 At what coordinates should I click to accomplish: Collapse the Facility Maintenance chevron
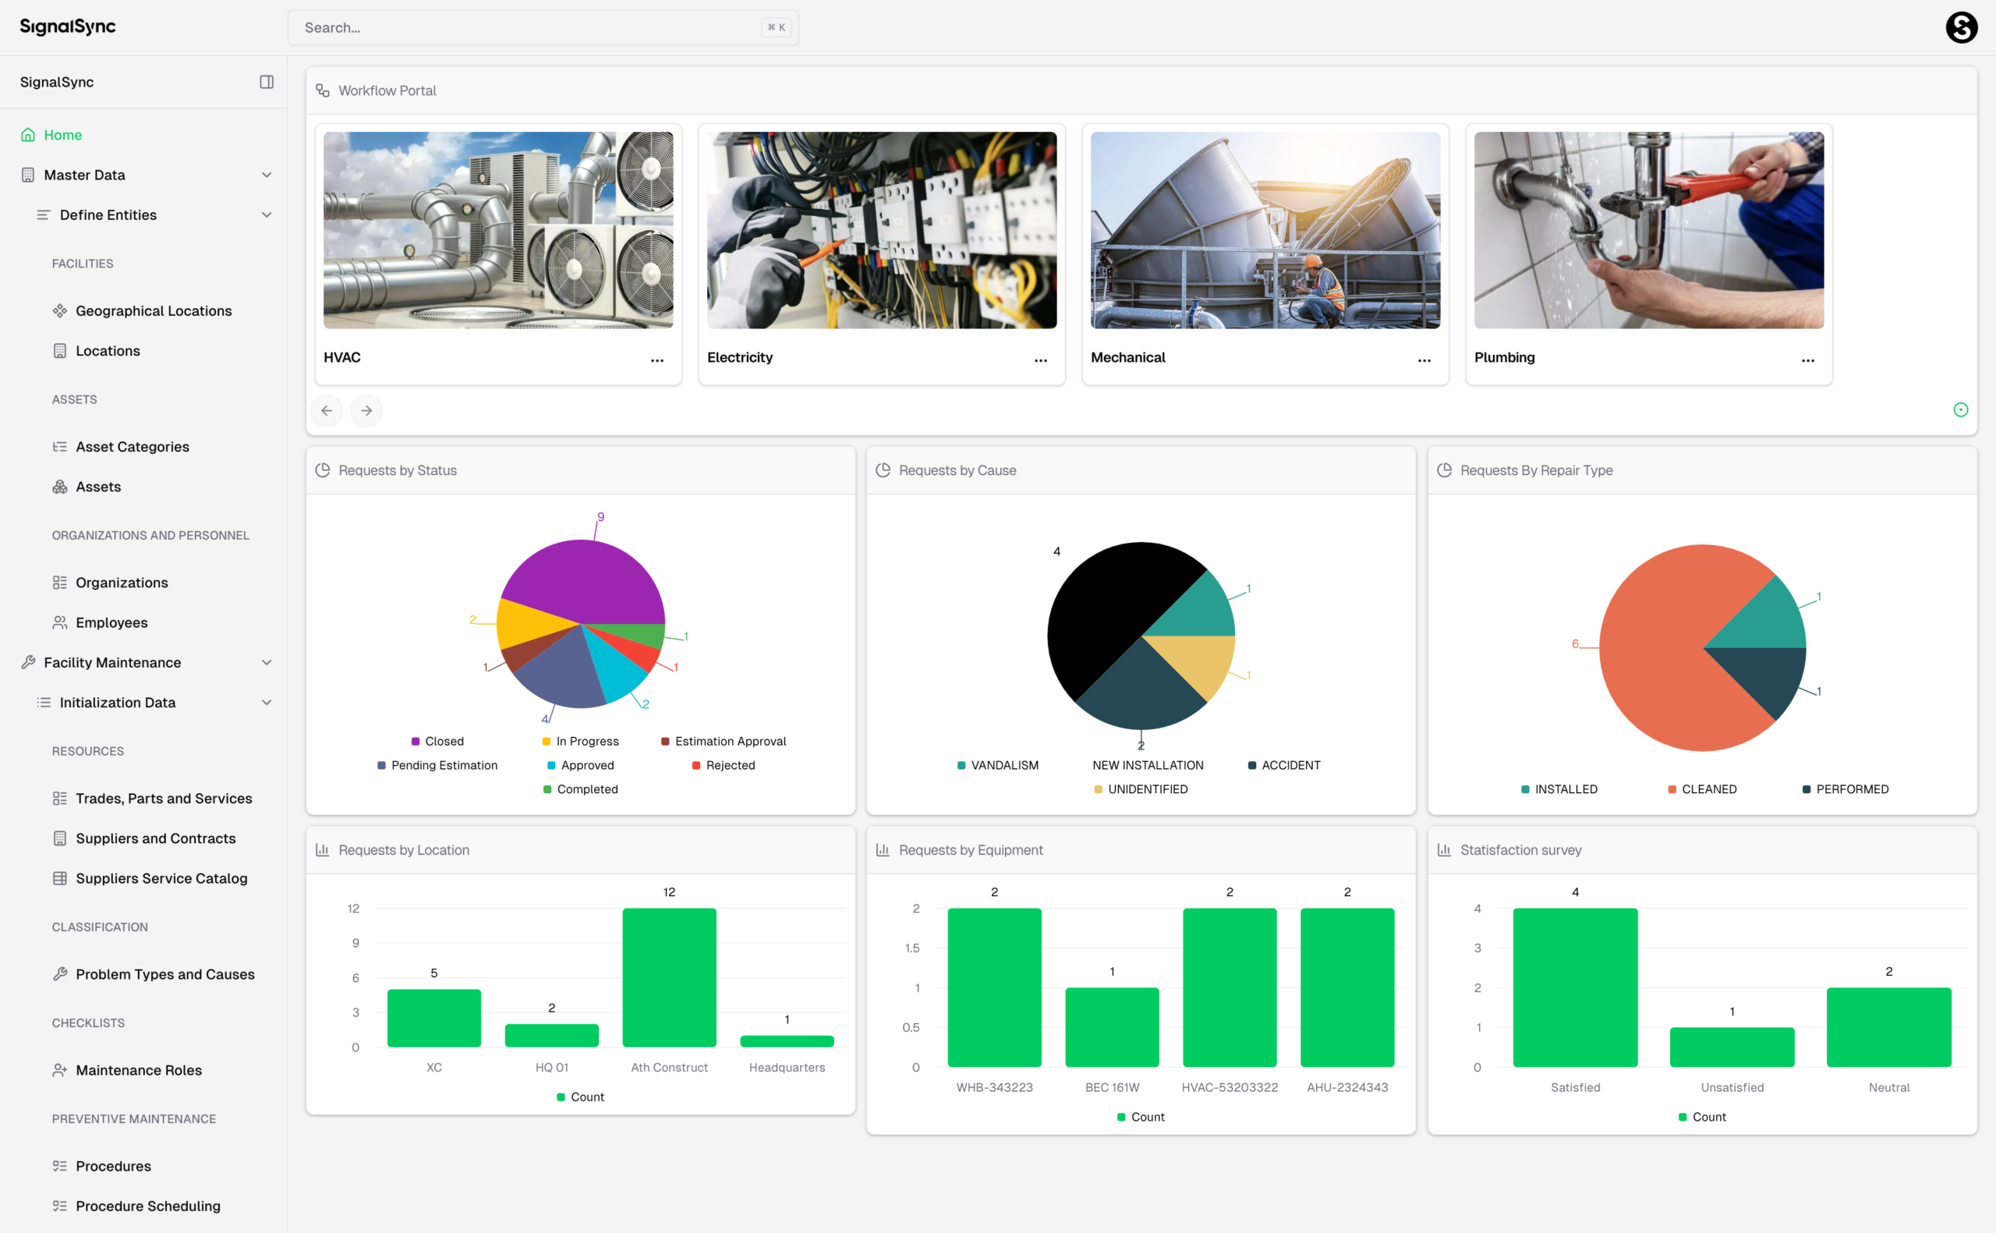tap(267, 662)
